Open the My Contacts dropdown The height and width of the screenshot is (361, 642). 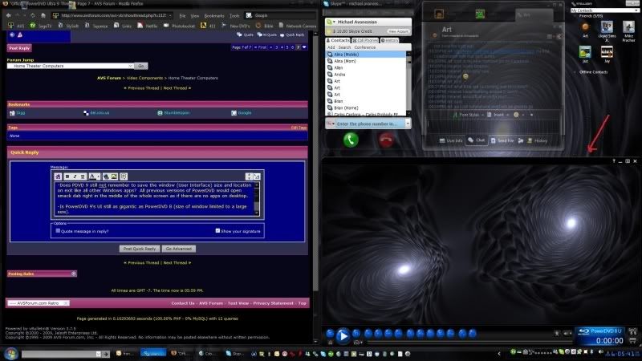point(604,10)
